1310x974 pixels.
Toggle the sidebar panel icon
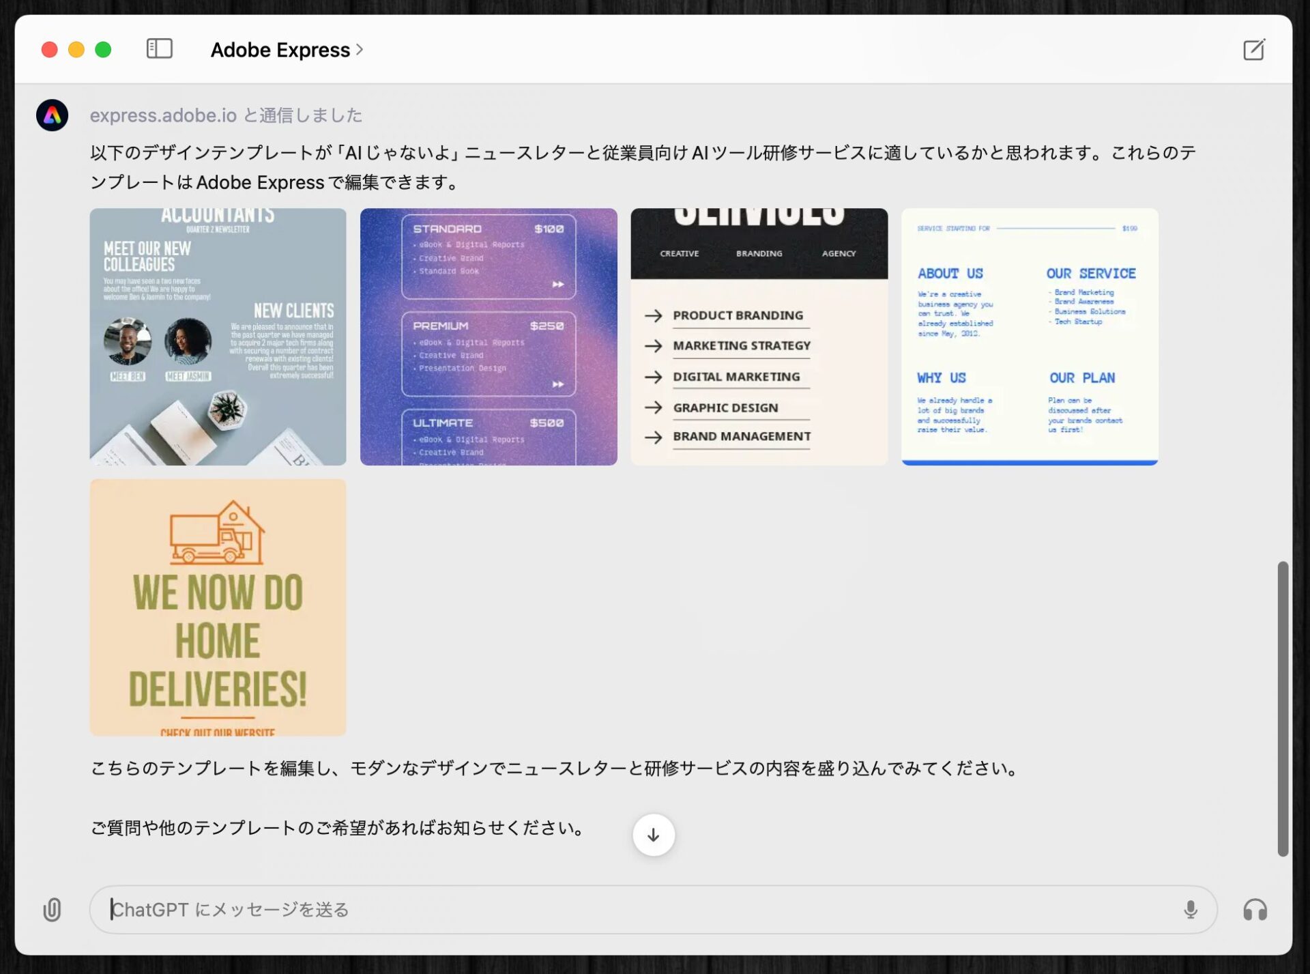click(x=159, y=49)
